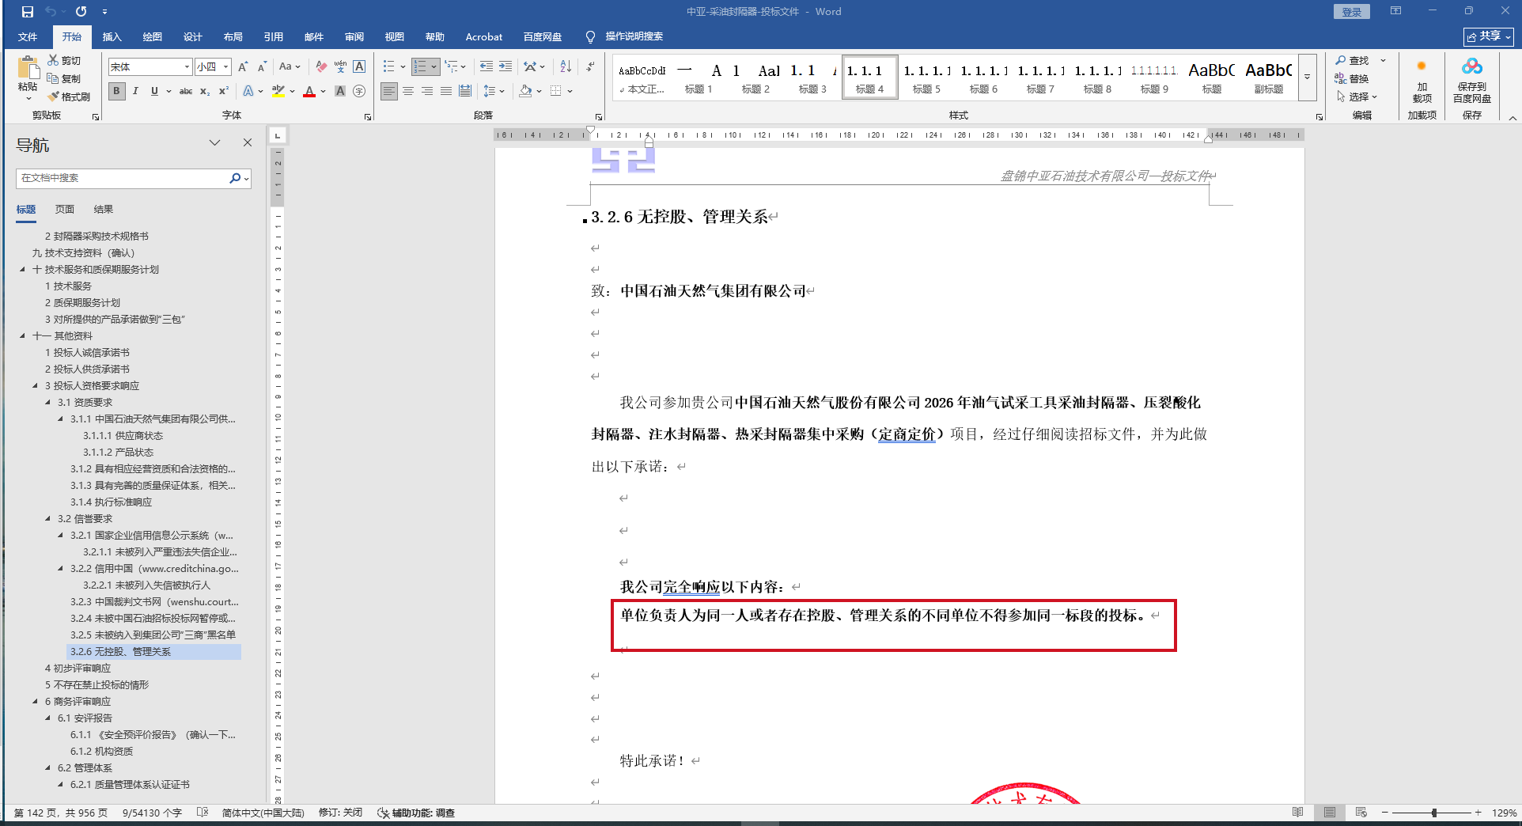Click the 共享 (Share) button
The width and height of the screenshot is (1522, 826).
point(1489,36)
